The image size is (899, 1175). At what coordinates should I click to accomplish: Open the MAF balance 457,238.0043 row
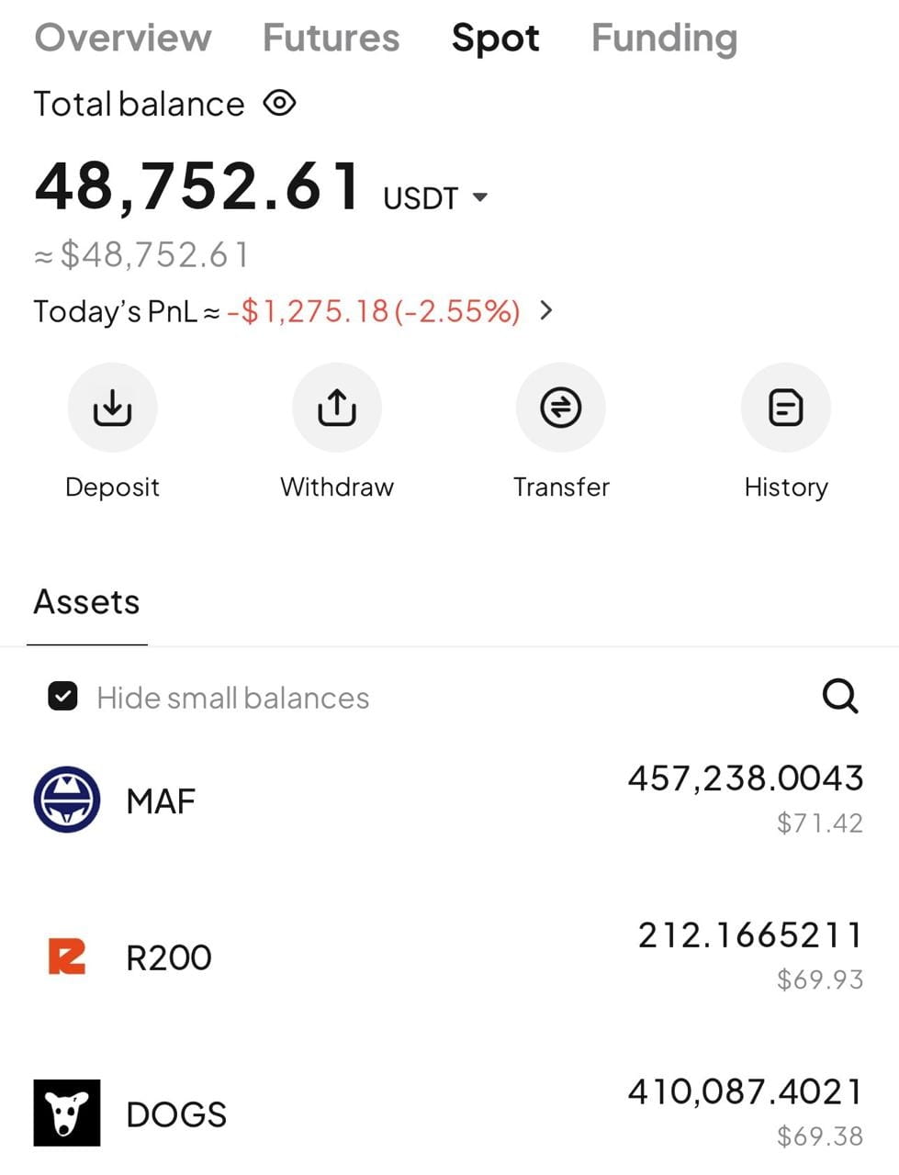coord(449,800)
